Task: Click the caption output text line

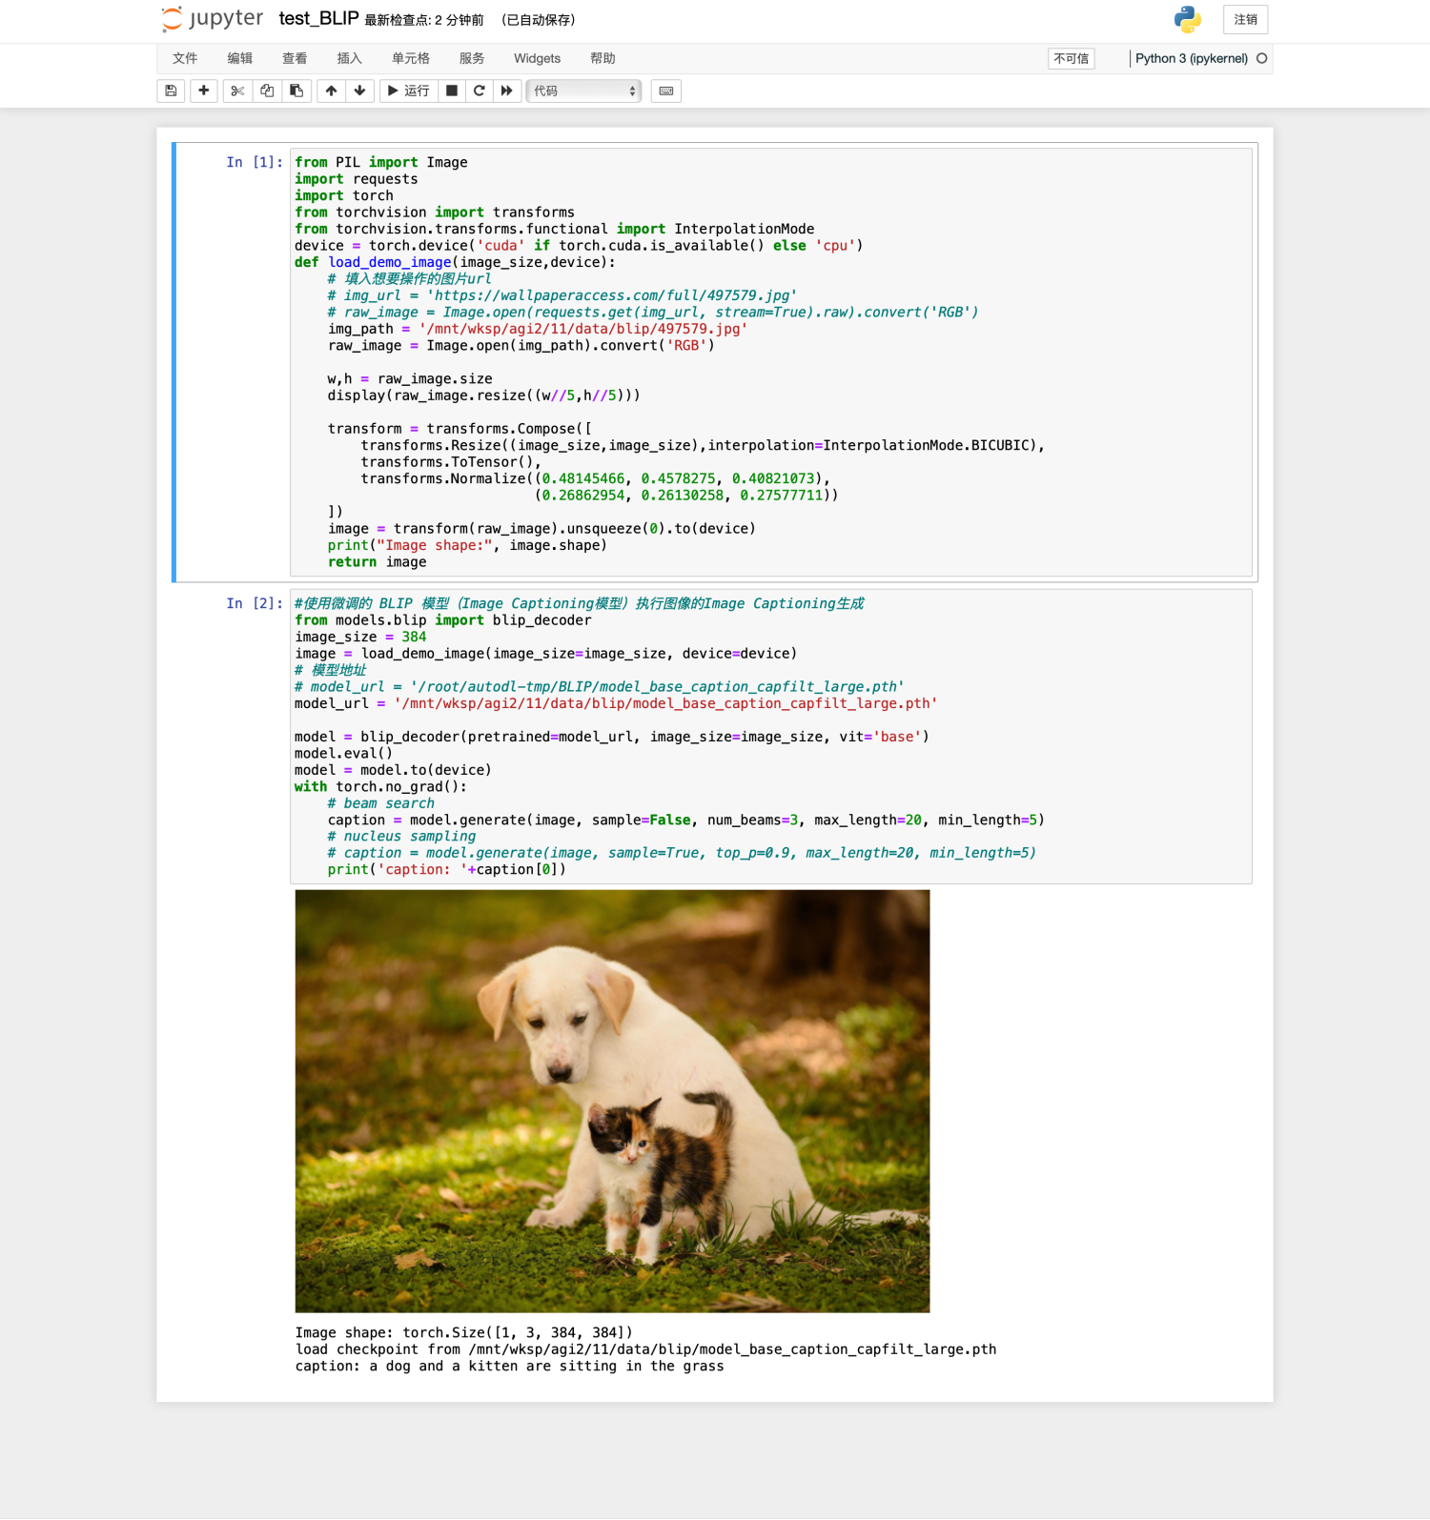Action: tap(510, 1367)
